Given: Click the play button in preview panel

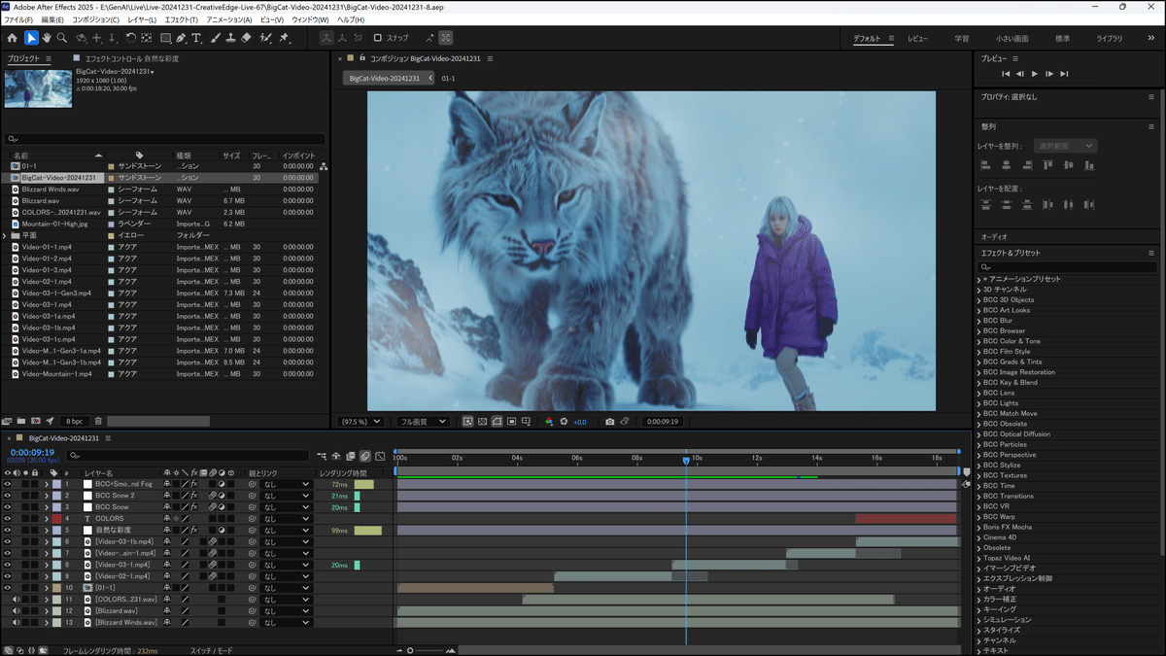Looking at the screenshot, I should click(1035, 74).
